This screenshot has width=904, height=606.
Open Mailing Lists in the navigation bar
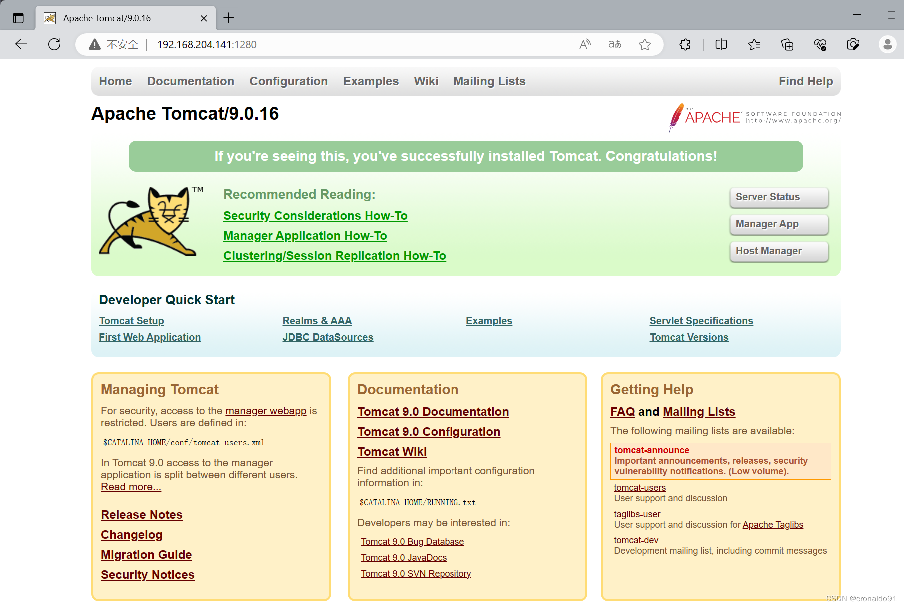(489, 81)
